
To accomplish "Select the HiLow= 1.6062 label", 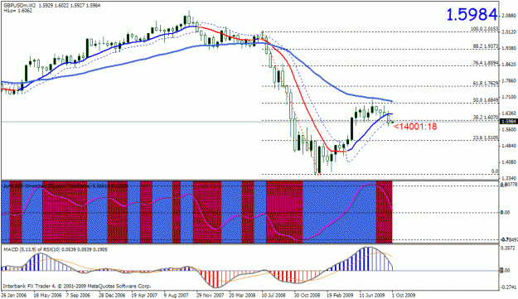I will (18, 11).
